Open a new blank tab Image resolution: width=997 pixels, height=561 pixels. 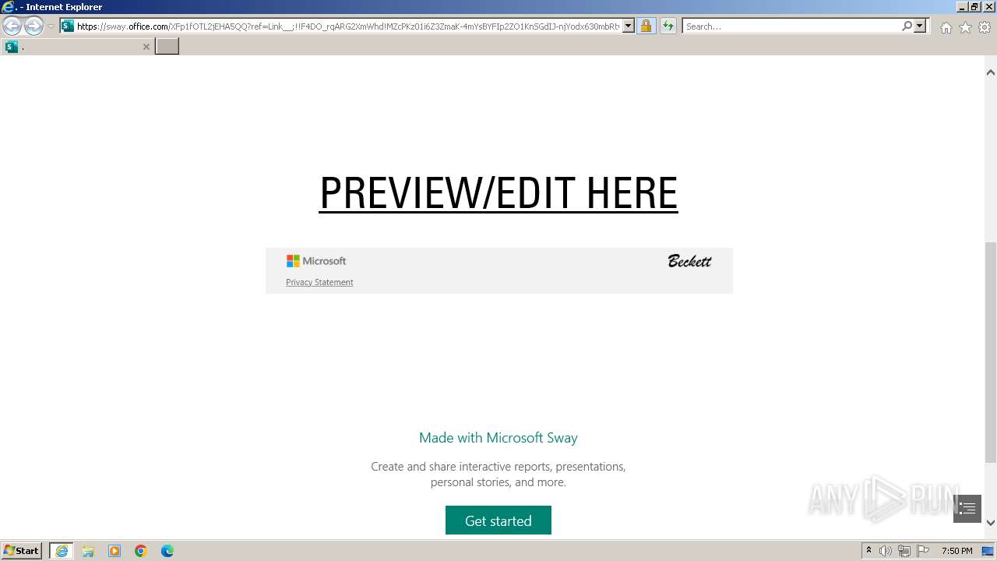point(167,47)
